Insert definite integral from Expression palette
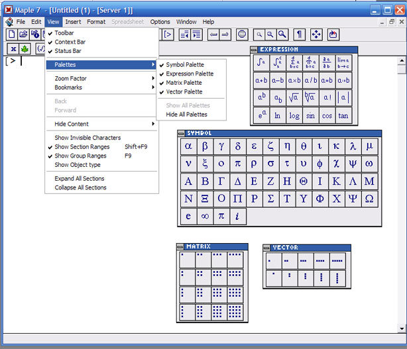 (x=278, y=63)
